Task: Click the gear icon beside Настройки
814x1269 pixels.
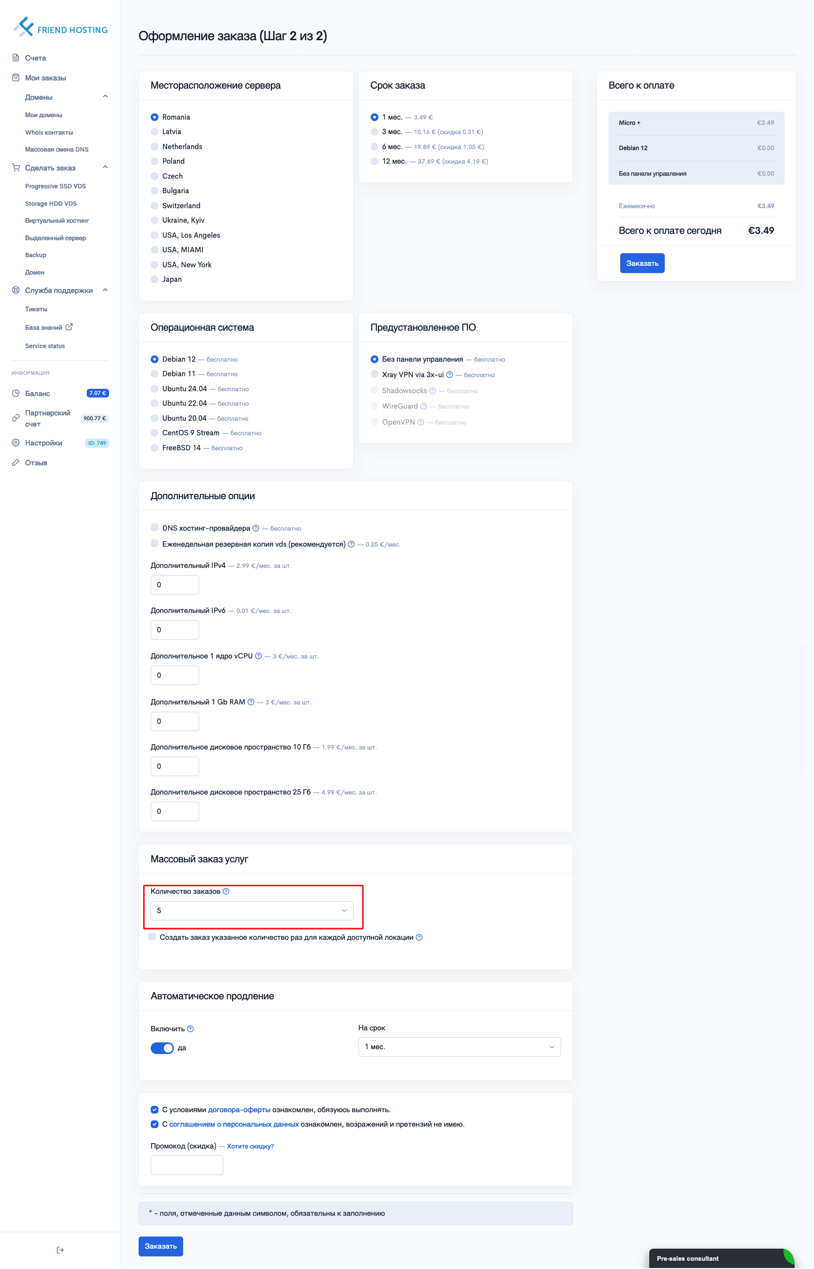Action: pos(16,443)
